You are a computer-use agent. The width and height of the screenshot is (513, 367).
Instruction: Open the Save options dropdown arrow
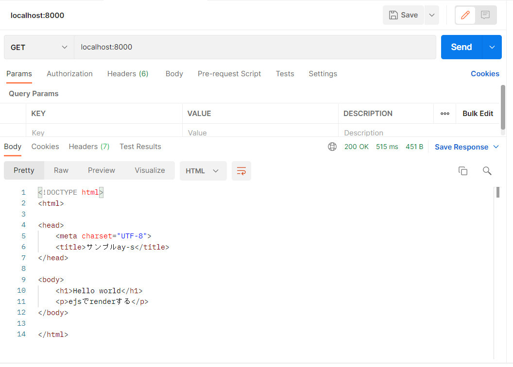point(432,15)
